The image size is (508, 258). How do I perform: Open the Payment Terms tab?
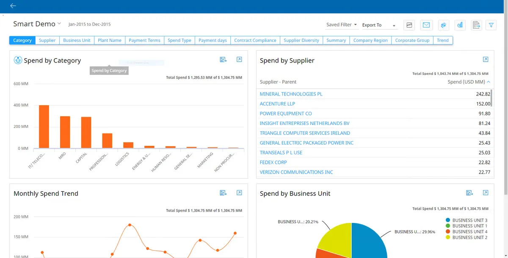(144, 40)
